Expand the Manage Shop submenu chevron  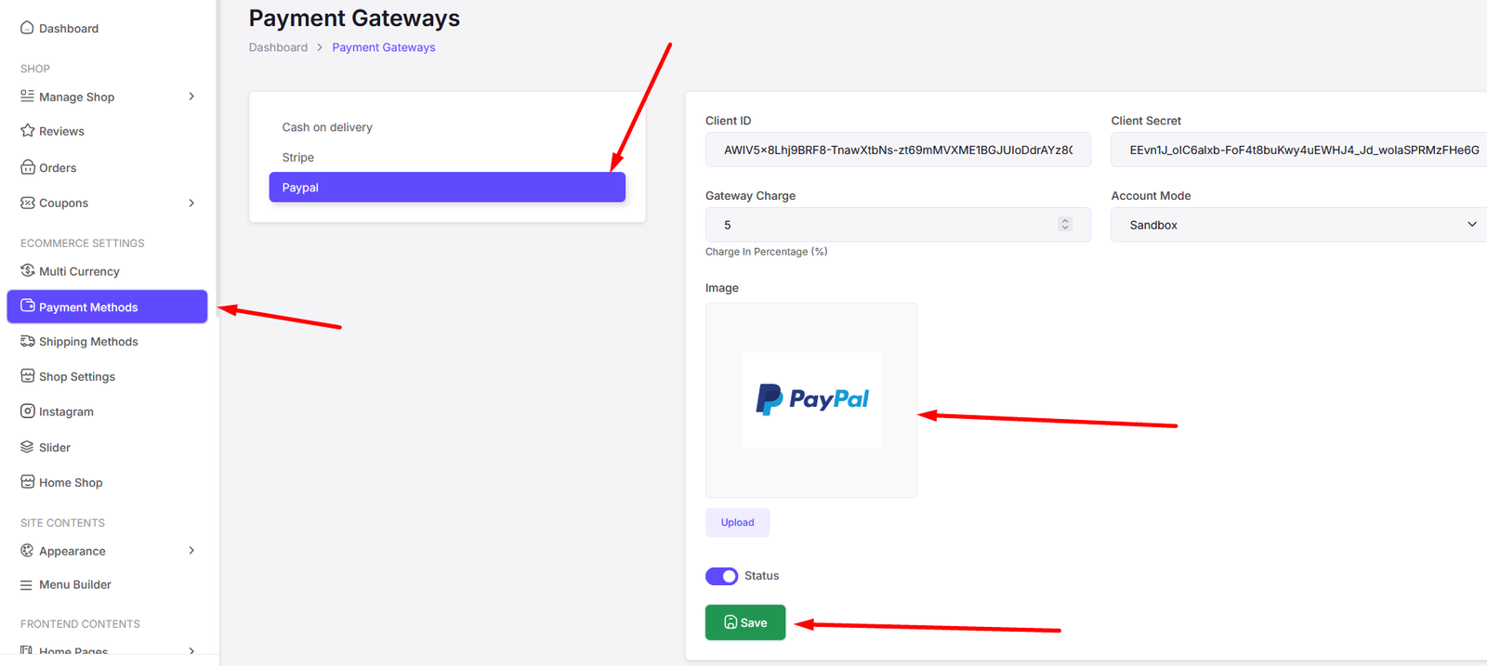191,97
